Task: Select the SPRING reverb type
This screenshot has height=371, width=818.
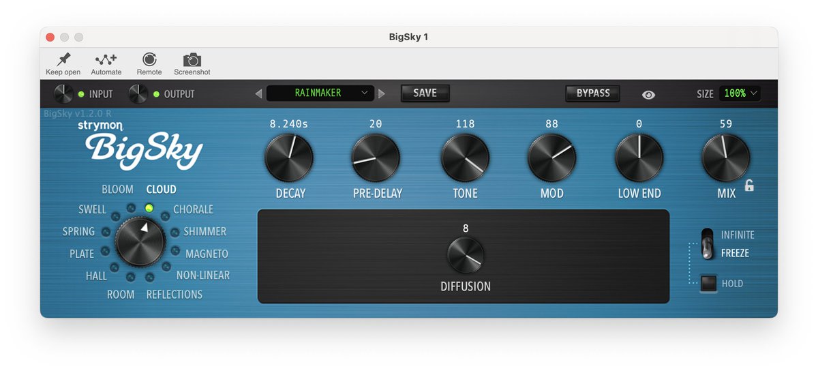Action: pyautogui.click(x=78, y=231)
